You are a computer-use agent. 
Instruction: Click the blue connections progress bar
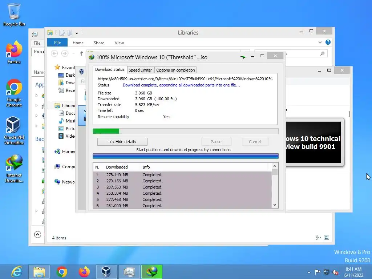[186, 156]
